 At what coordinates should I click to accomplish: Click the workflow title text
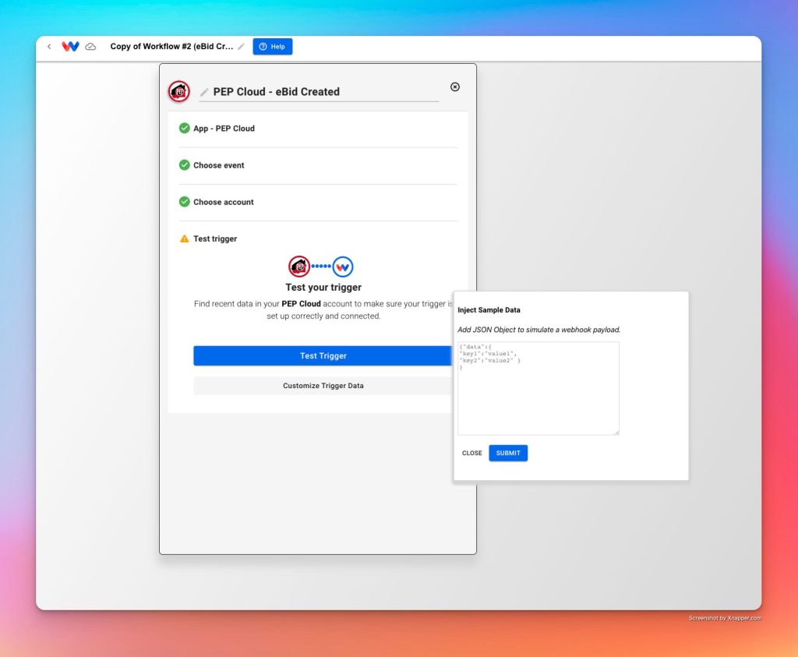click(171, 46)
